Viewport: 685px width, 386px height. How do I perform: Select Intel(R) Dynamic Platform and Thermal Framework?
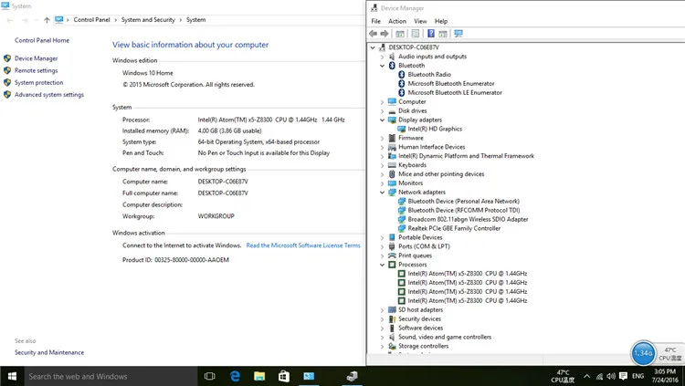466,156
